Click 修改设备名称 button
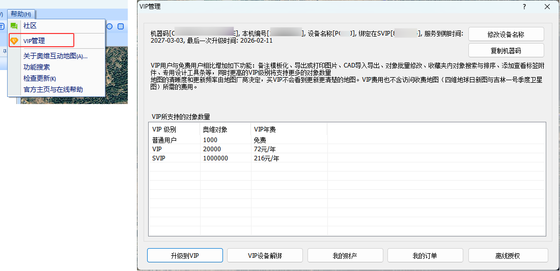560x271 pixels. 506,34
